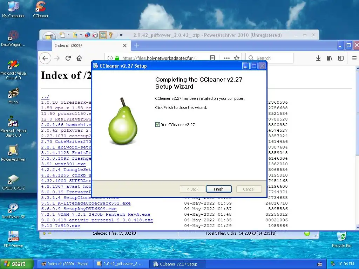Screen dimensions: 359x269
Task: Select the DataWagon desktop shortcut
Action: pos(13,38)
